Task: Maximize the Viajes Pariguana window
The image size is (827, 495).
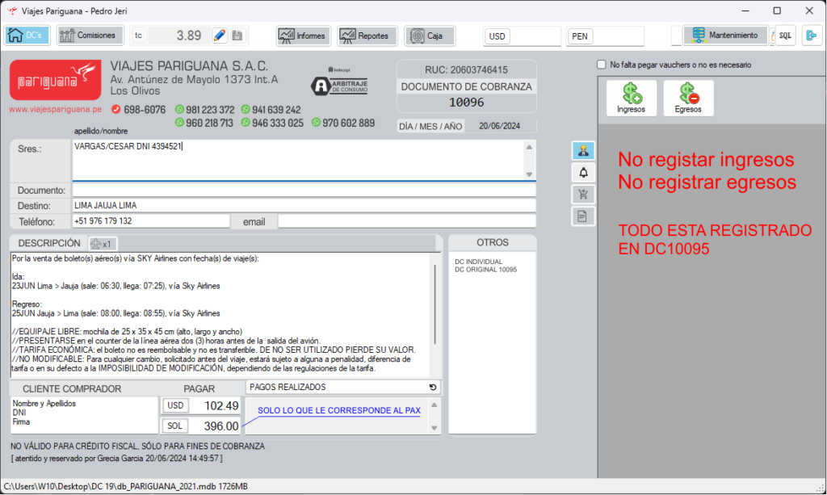Action: 777,10
